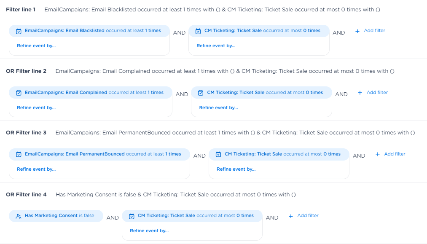Open the Email Complained filter condition chip

coord(91,93)
